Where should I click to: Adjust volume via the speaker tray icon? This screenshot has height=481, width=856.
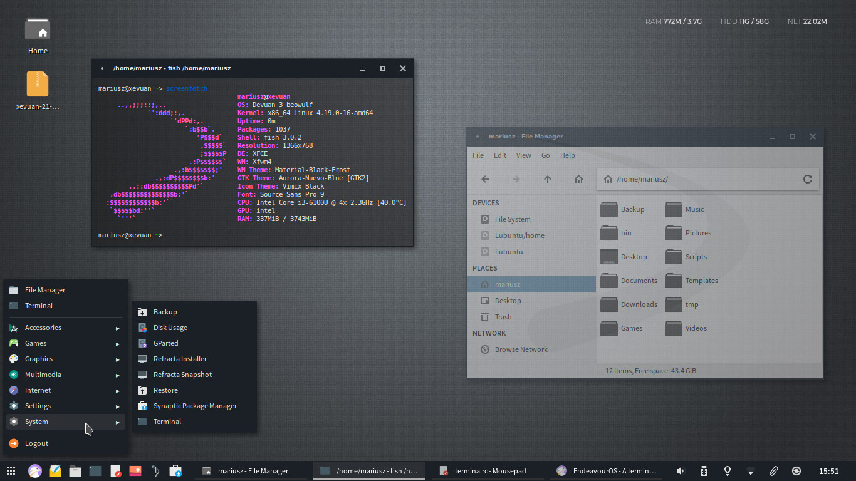(681, 471)
